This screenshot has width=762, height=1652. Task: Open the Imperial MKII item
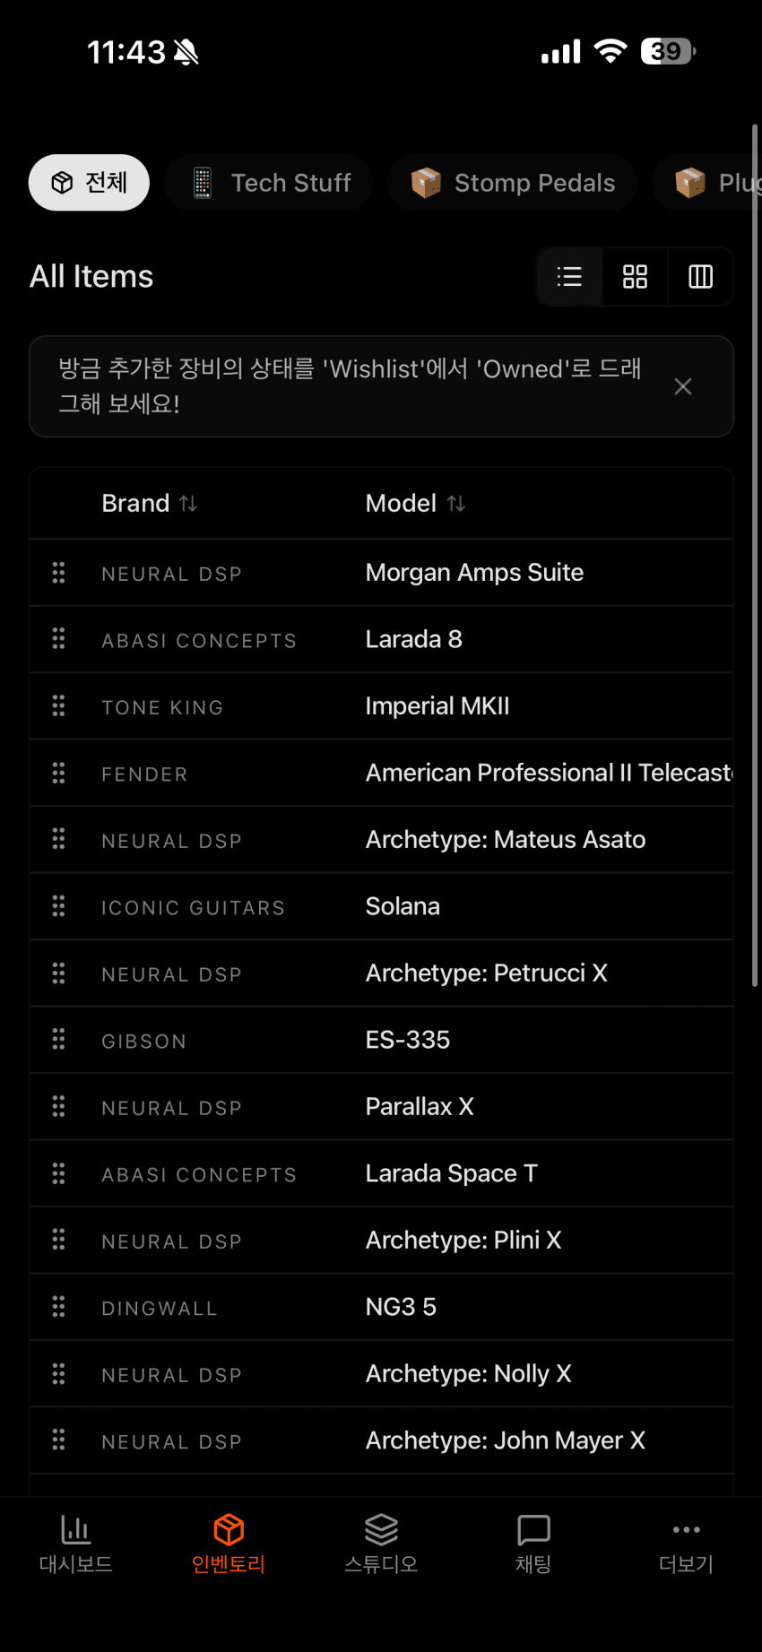(x=437, y=706)
